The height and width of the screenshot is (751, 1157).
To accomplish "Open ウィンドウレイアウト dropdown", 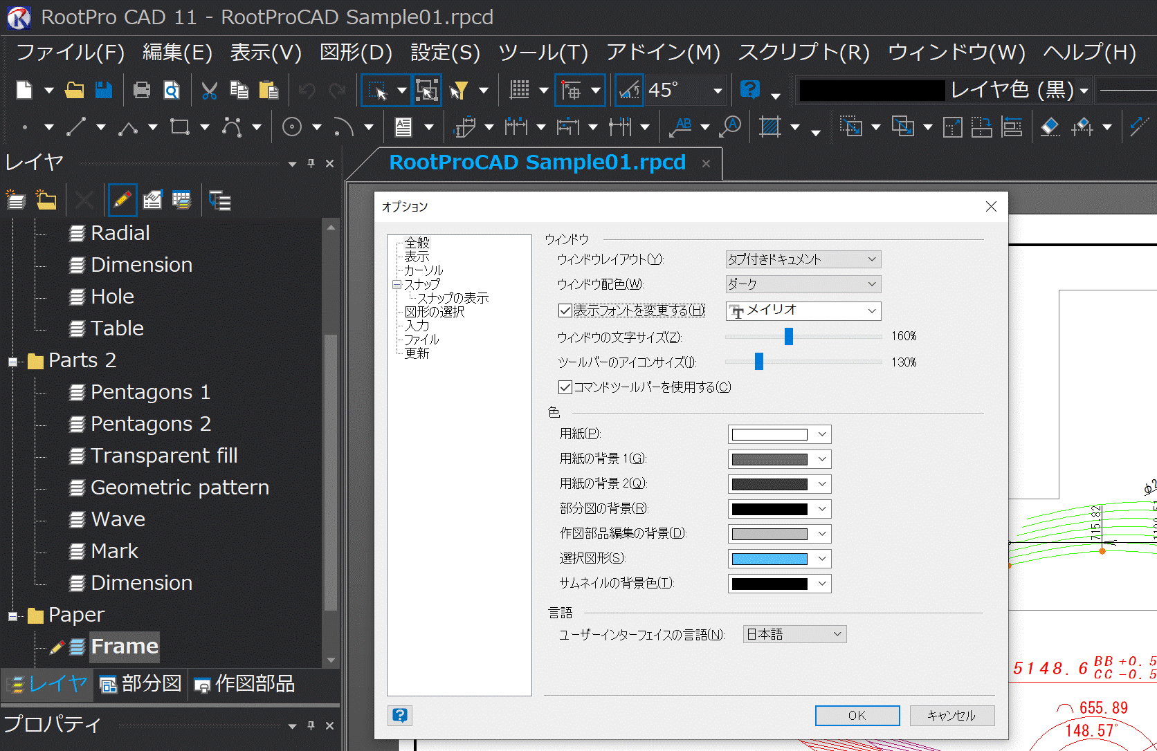I will coord(803,259).
